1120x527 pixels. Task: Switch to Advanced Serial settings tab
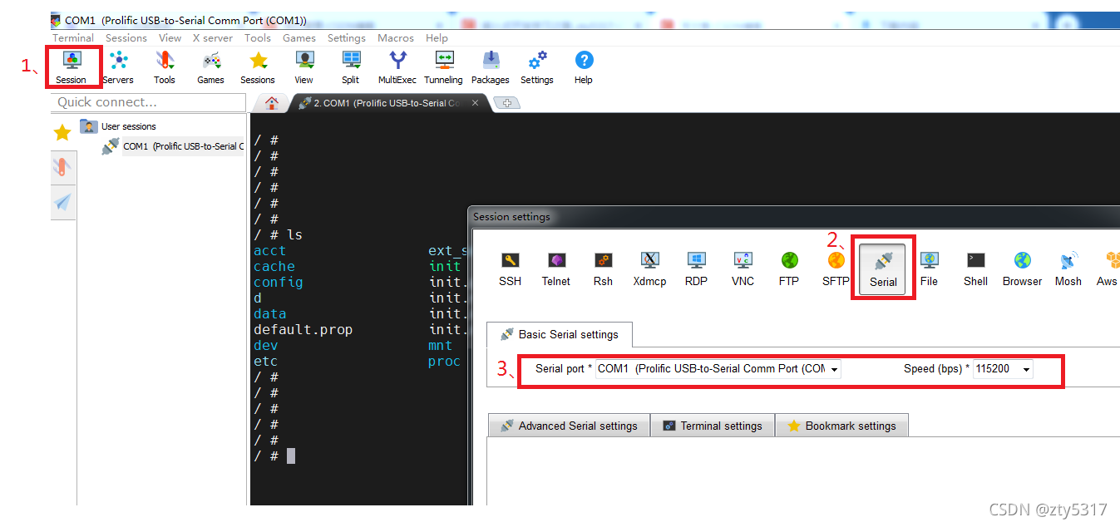click(x=569, y=426)
